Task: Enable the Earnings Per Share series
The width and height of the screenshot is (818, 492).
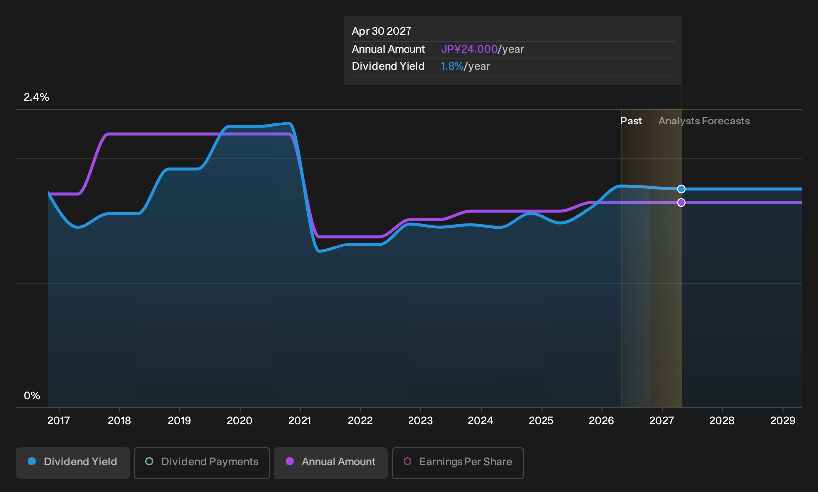Action: 458,463
